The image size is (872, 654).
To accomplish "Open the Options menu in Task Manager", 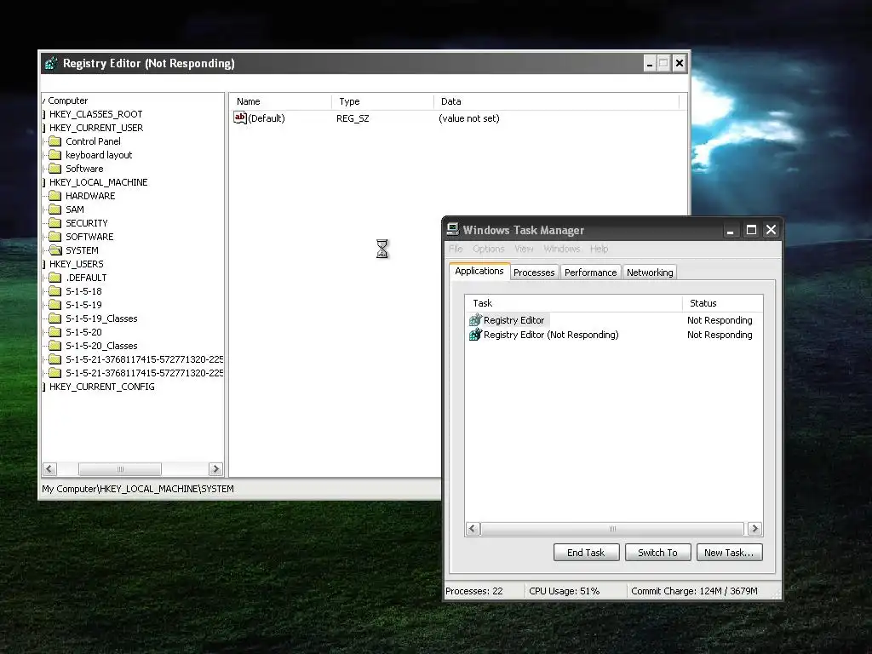I will (488, 249).
